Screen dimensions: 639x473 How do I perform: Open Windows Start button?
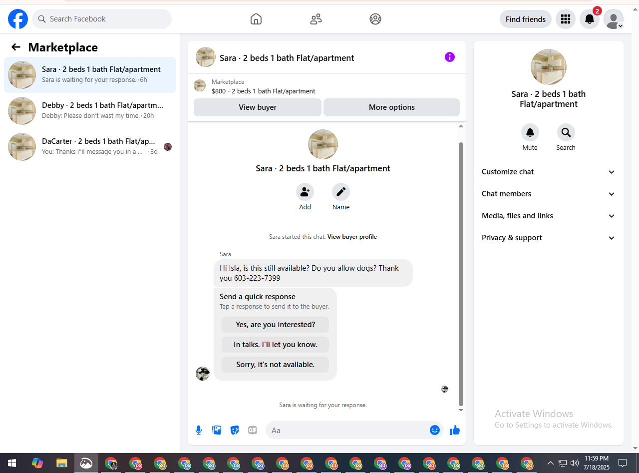pos(12,463)
